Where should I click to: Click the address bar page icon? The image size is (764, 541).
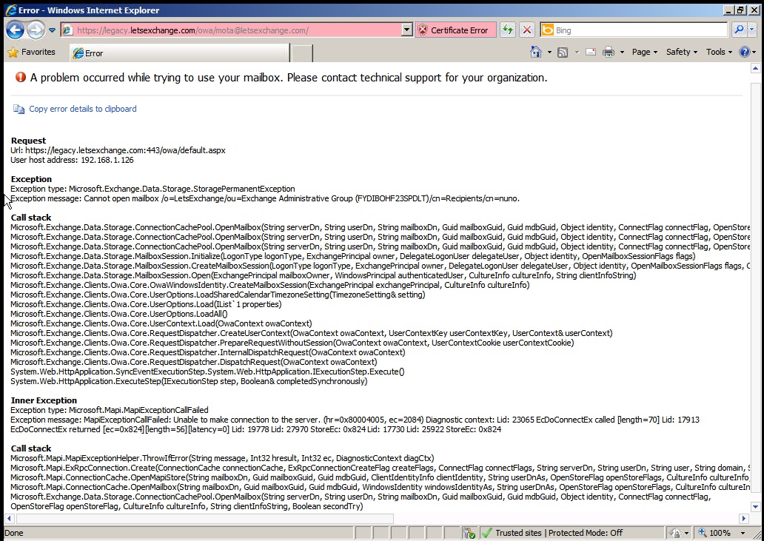click(x=67, y=30)
